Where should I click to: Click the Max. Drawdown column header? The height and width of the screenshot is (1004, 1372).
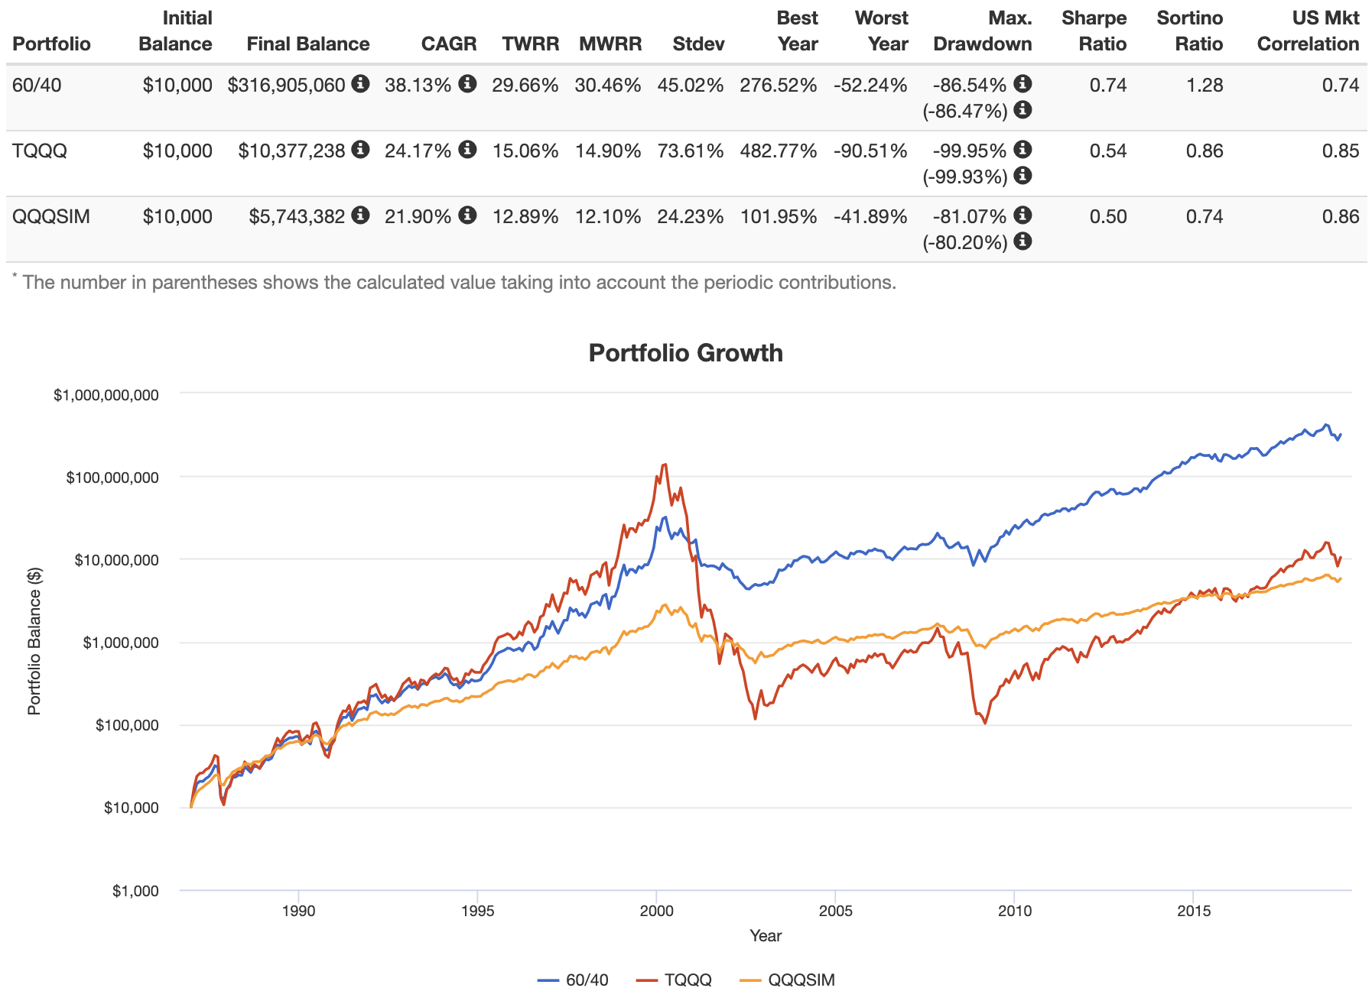983,31
